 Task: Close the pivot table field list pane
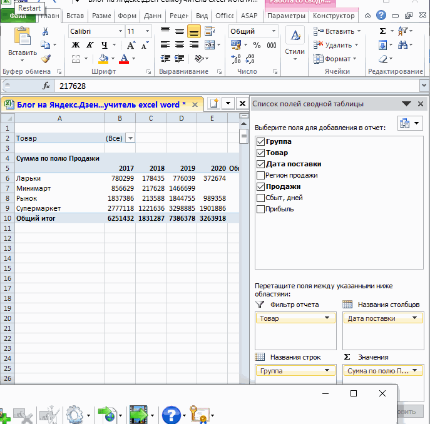pyautogui.click(x=421, y=104)
